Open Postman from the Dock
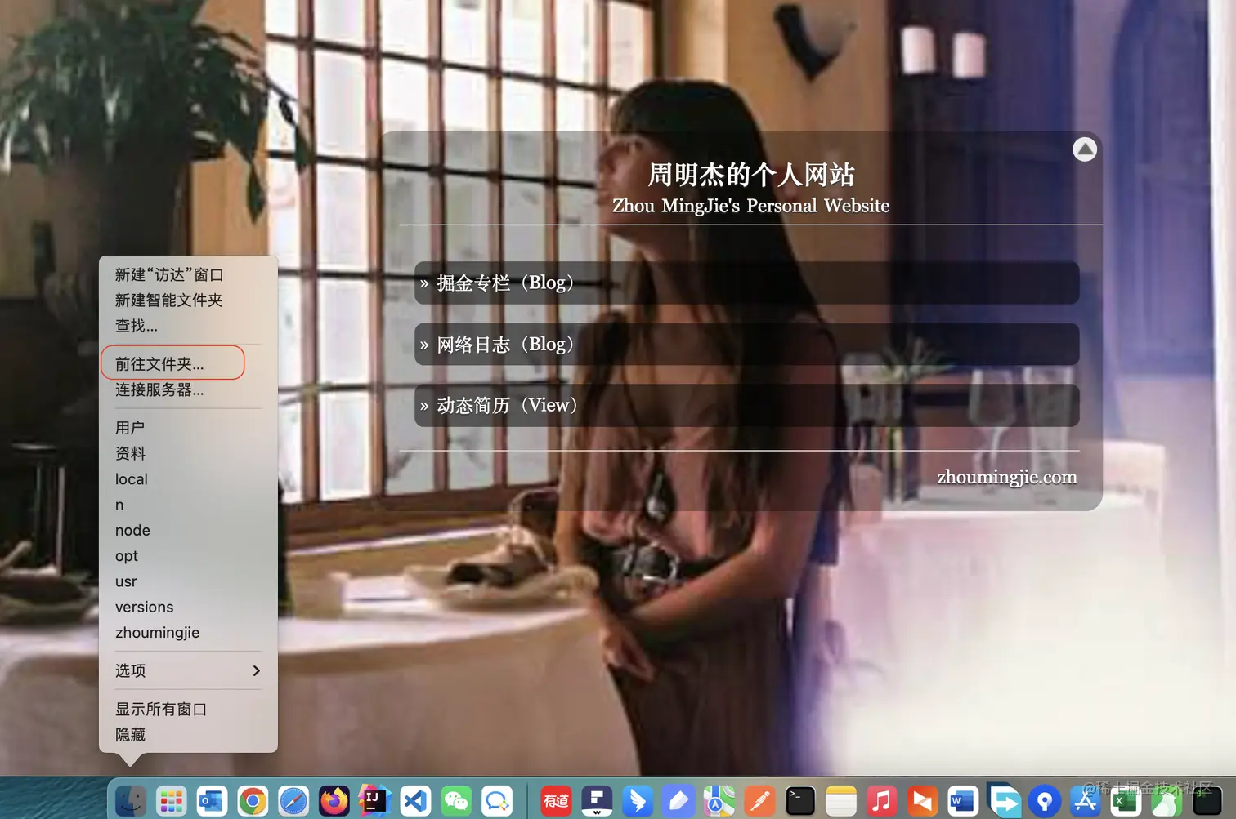This screenshot has width=1236, height=819. click(759, 801)
